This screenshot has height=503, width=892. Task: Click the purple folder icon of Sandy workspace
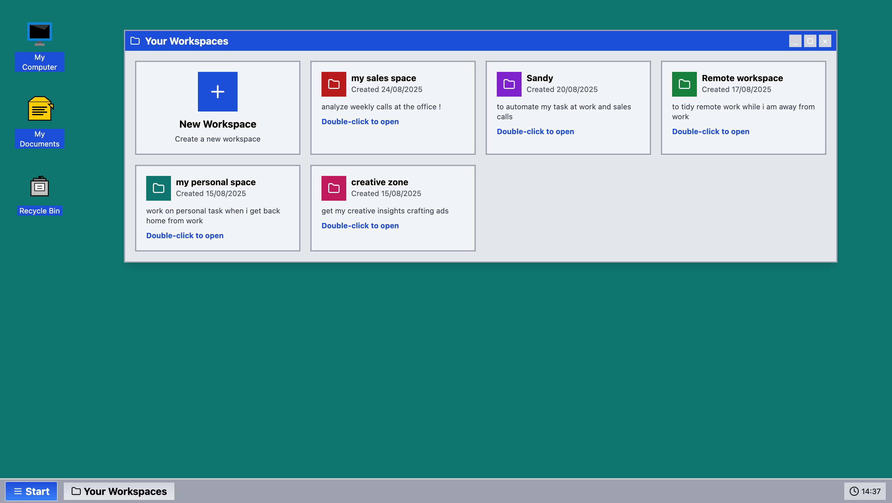pos(509,84)
